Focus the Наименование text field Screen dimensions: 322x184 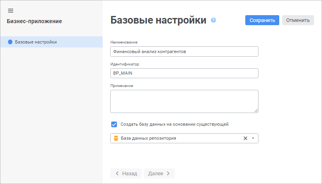click(184, 51)
